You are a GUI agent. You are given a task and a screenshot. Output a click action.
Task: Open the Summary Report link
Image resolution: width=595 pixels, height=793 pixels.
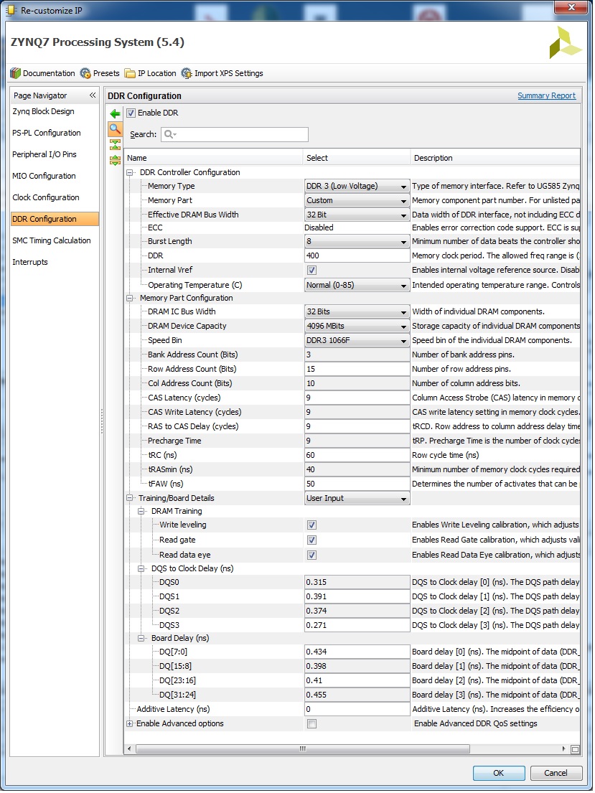pos(546,95)
